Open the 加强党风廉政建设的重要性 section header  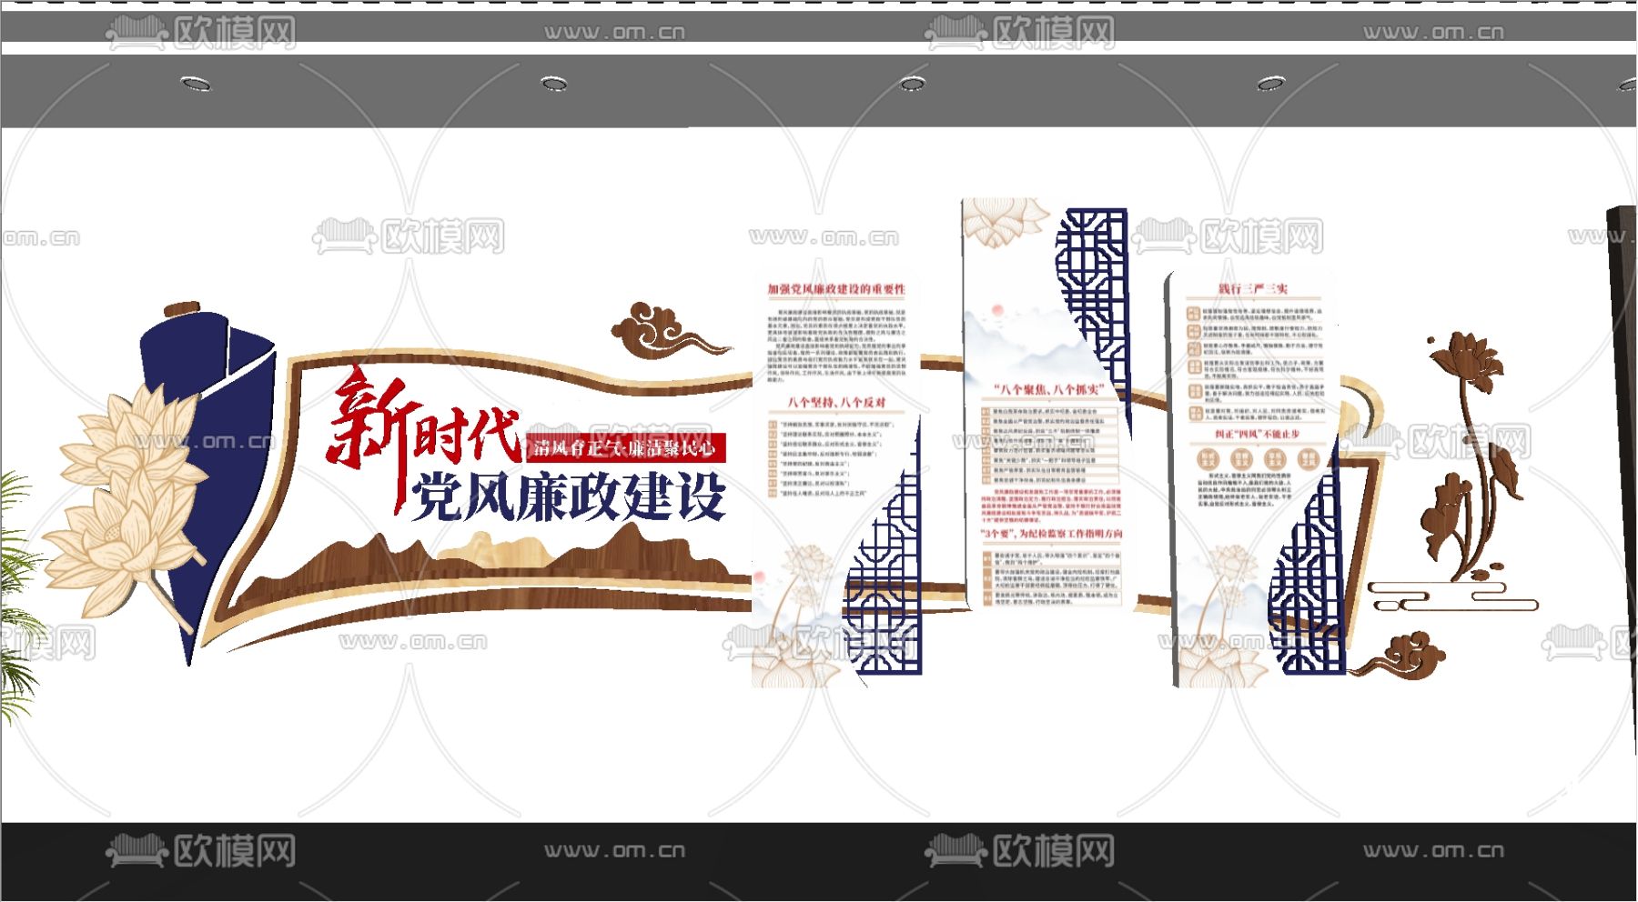(x=836, y=289)
